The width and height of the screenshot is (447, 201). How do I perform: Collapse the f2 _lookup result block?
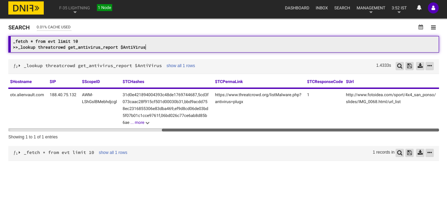coord(17,66)
